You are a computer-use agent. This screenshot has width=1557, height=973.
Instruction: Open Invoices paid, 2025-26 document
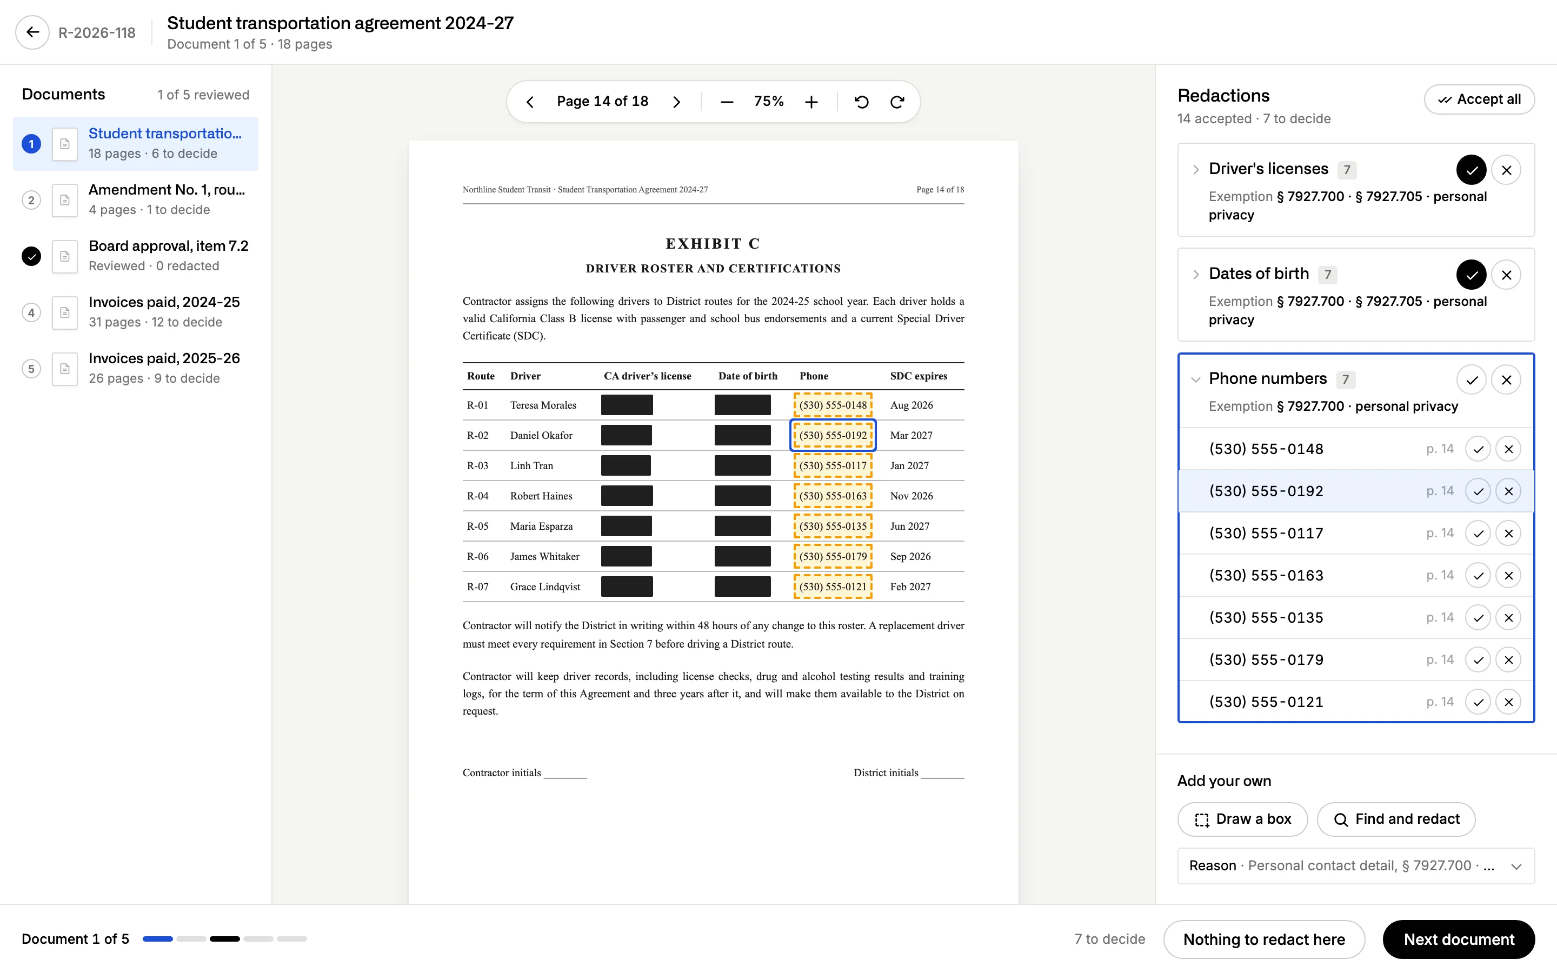(x=135, y=368)
